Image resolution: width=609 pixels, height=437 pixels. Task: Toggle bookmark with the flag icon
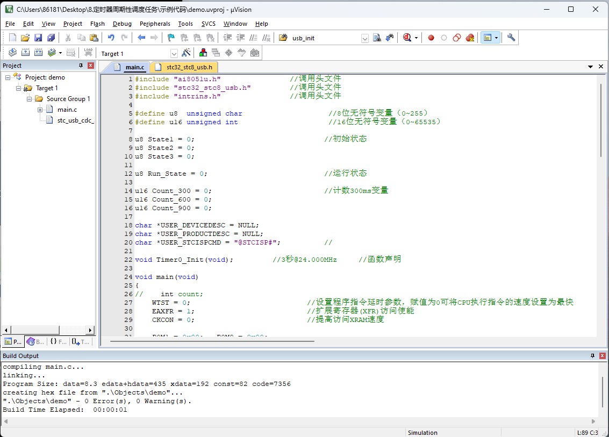(171, 38)
